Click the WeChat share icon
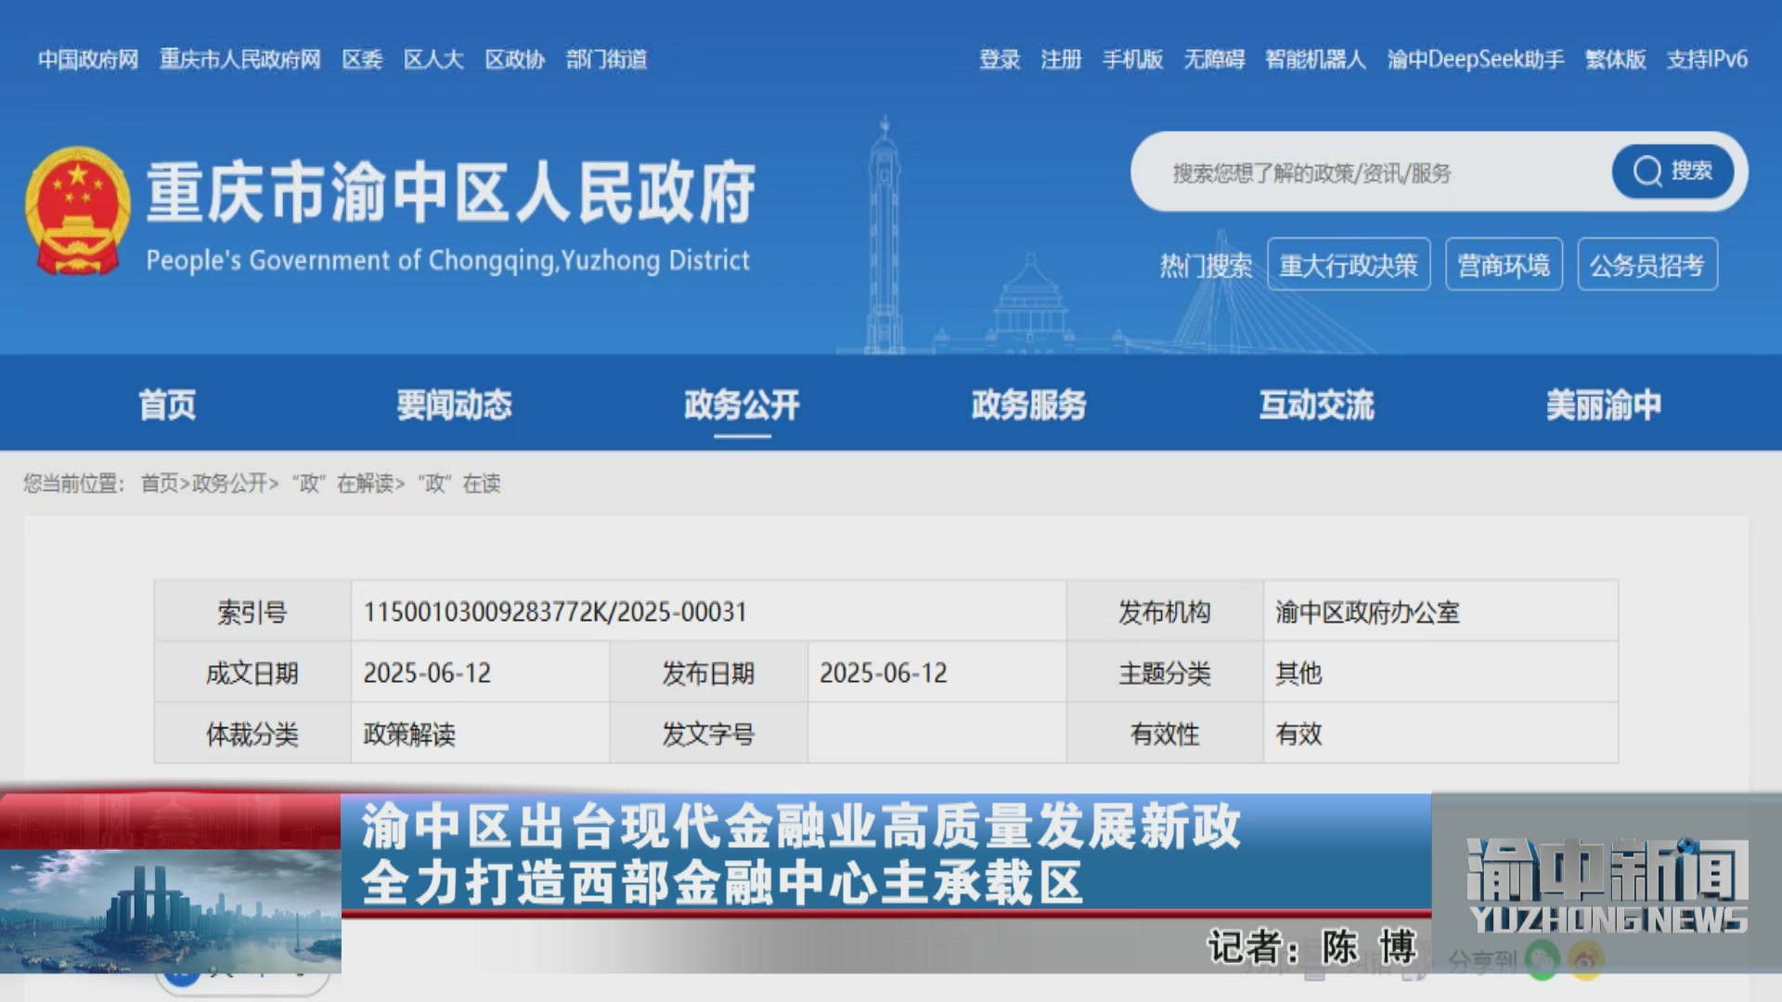 (x=1542, y=961)
